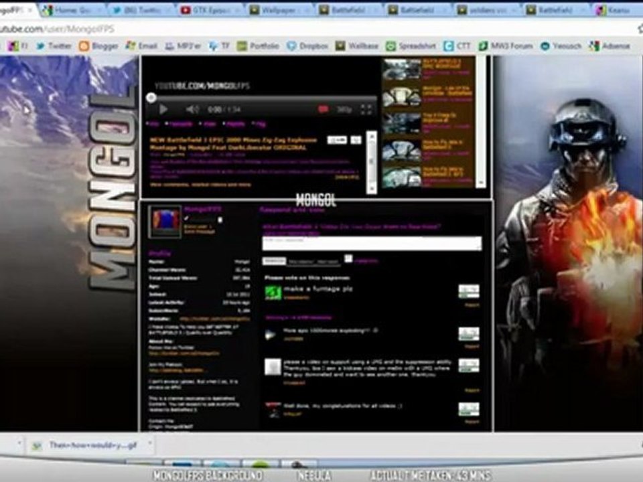Viewport: 643px width, 482px height.
Task: Toggle fullscreen on the video player
Action: pos(366,109)
